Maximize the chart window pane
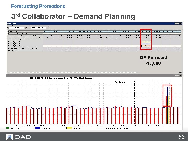The height and width of the screenshot is (141, 188). (178, 75)
